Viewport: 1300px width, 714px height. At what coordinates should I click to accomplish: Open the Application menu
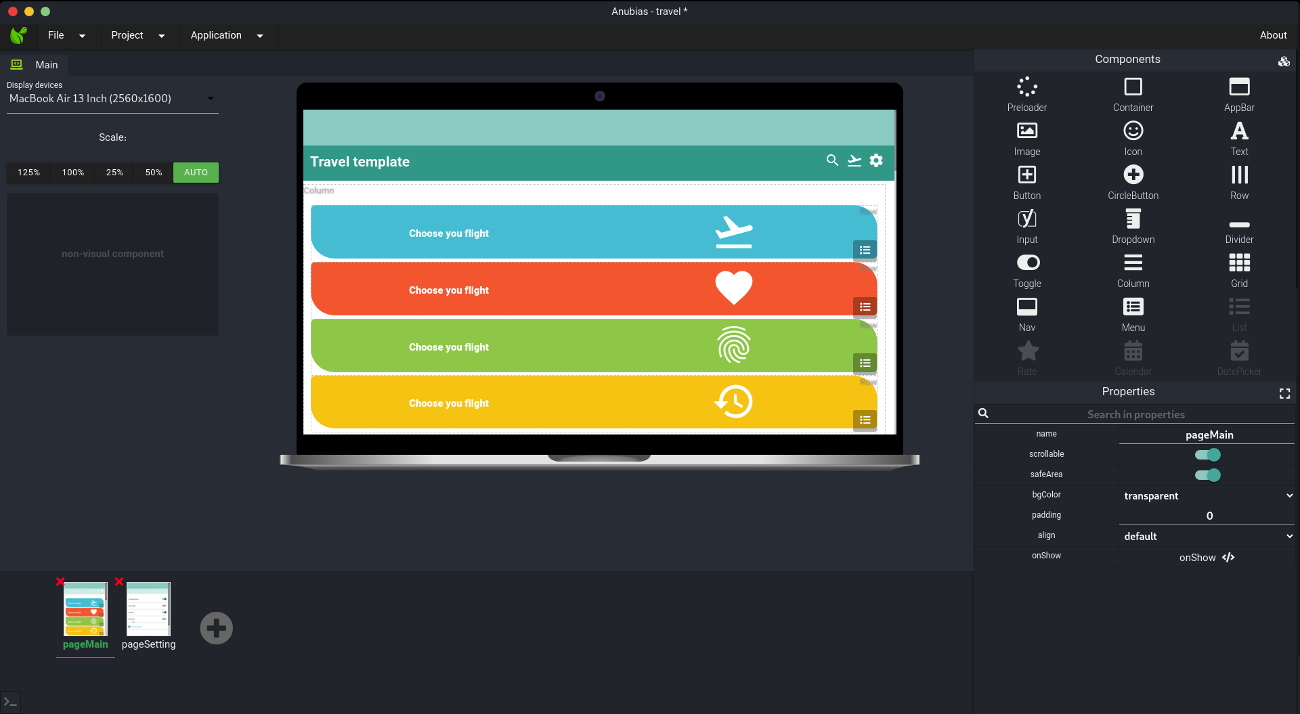coord(226,35)
